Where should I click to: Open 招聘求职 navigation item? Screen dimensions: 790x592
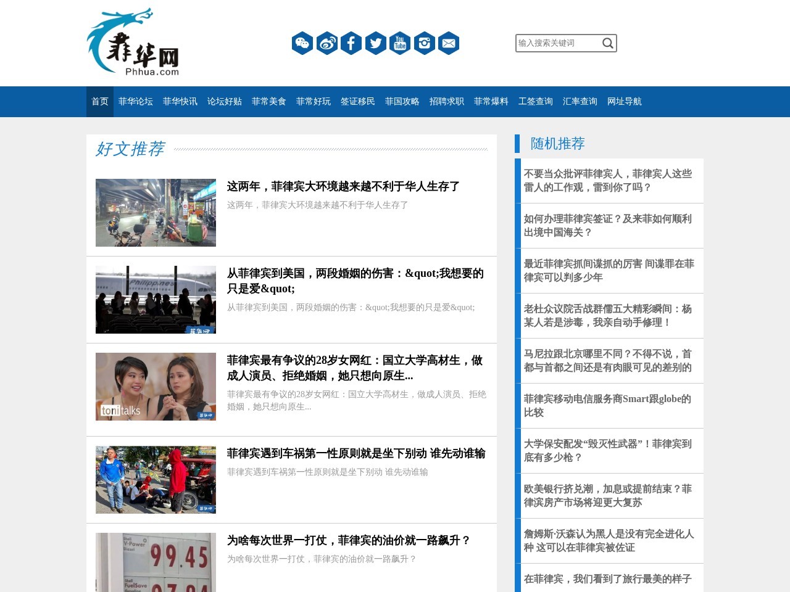[447, 102]
